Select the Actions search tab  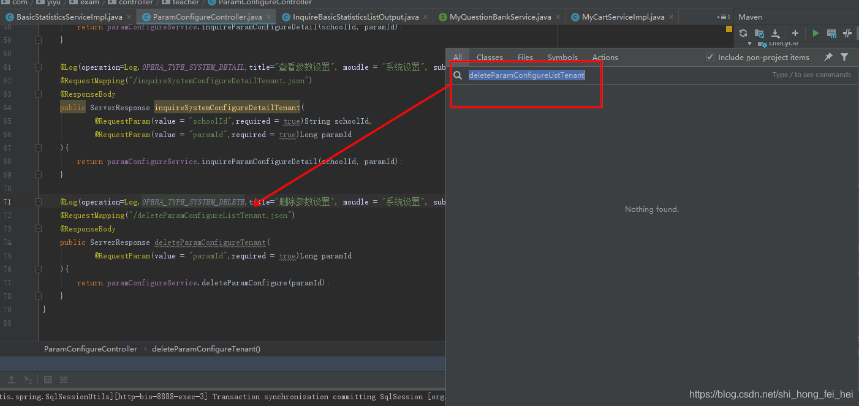coord(605,57)
